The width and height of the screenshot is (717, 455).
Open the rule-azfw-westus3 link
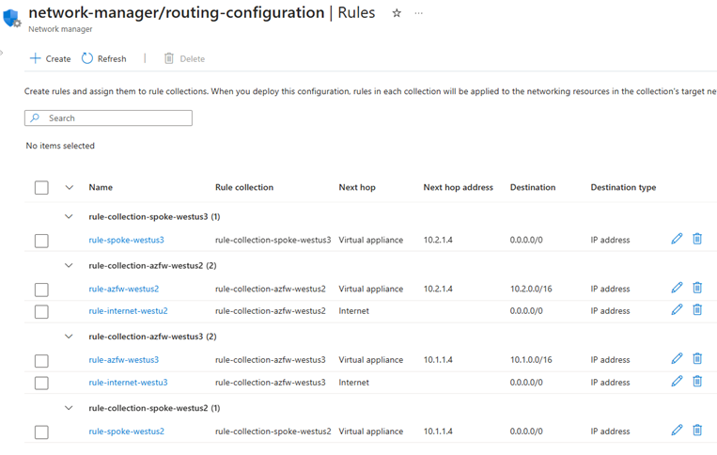pos(123,360)
